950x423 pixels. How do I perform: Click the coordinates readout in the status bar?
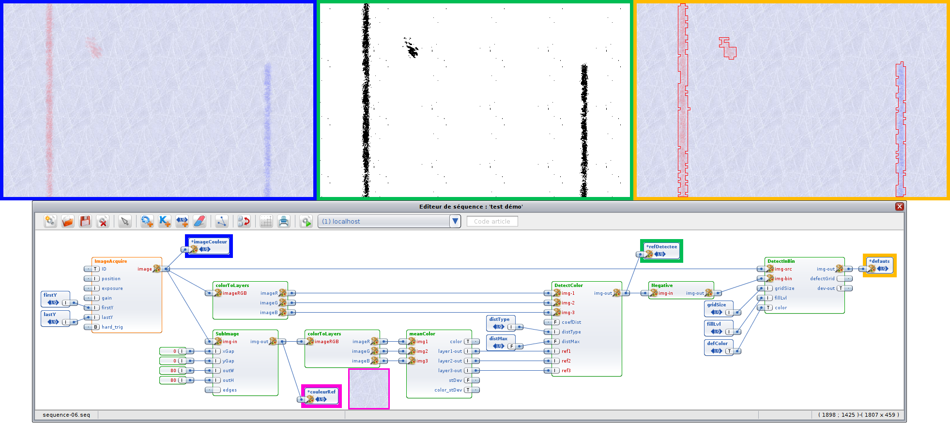[858, 415]
